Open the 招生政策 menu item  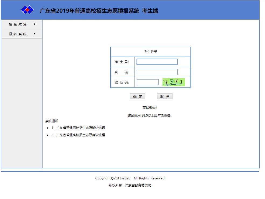click(x=18, y=24)
